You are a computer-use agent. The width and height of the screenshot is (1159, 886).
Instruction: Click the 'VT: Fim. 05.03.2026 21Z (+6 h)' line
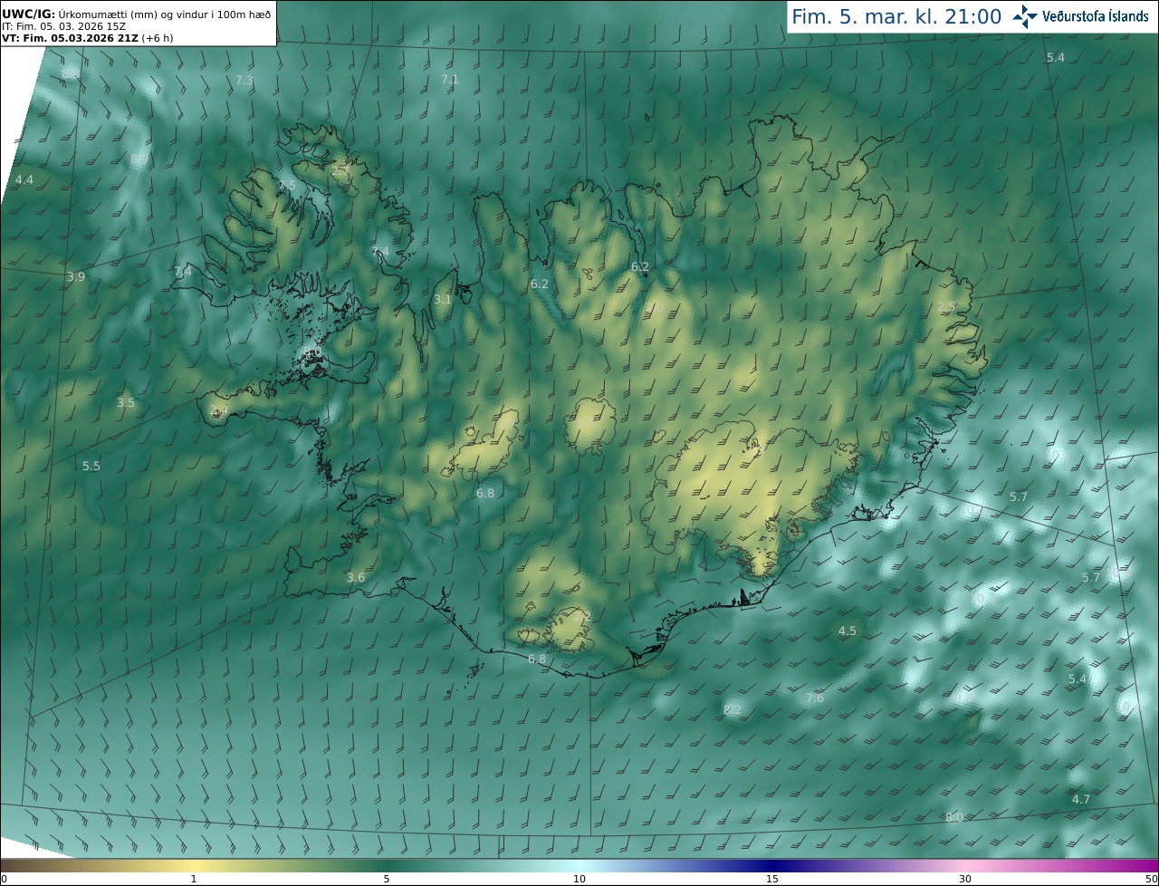(90, 38)
